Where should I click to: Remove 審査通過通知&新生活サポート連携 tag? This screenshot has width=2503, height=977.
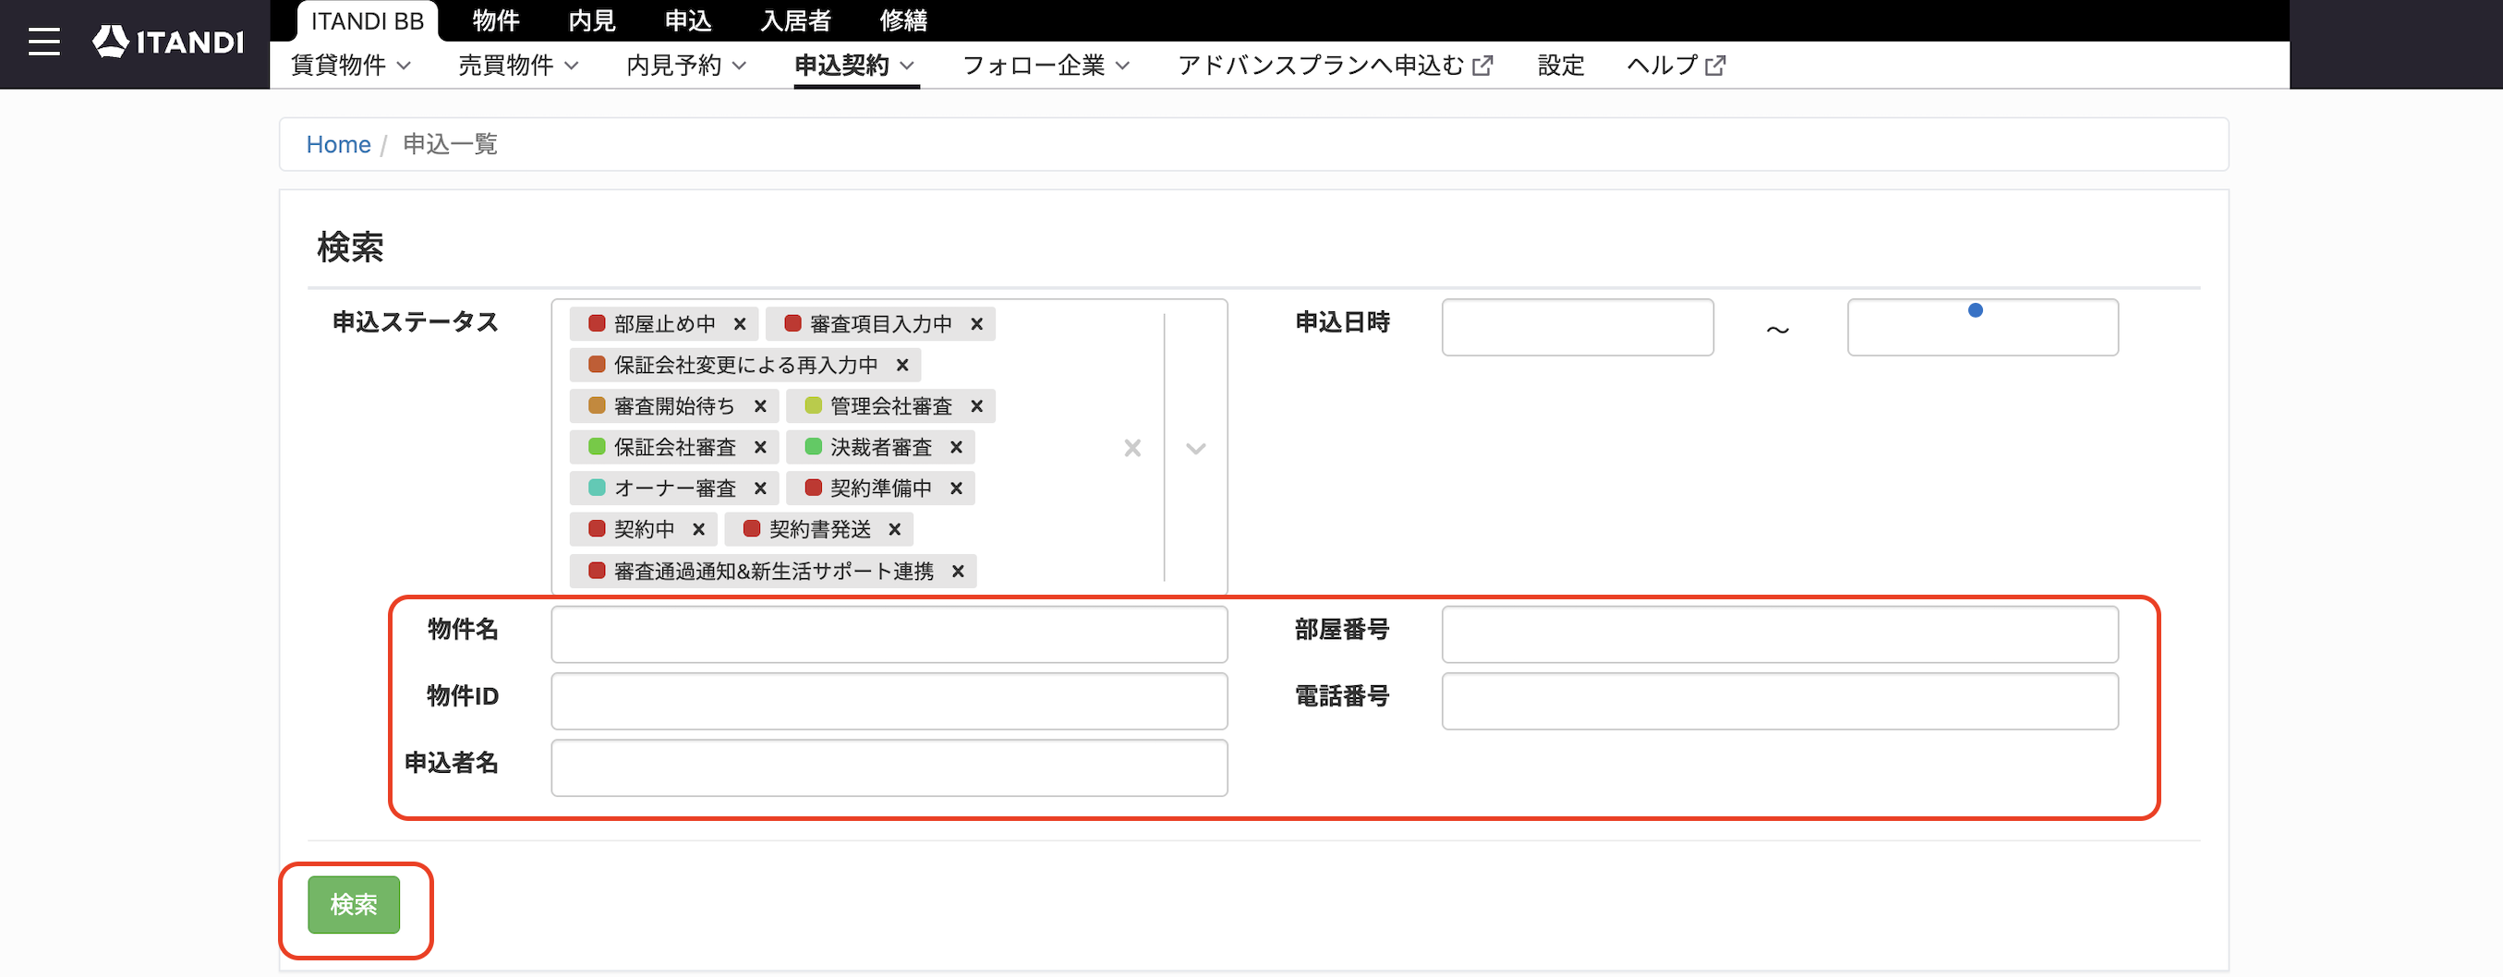click(957, 571)
